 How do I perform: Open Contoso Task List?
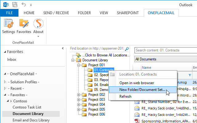tap(27, 107)
